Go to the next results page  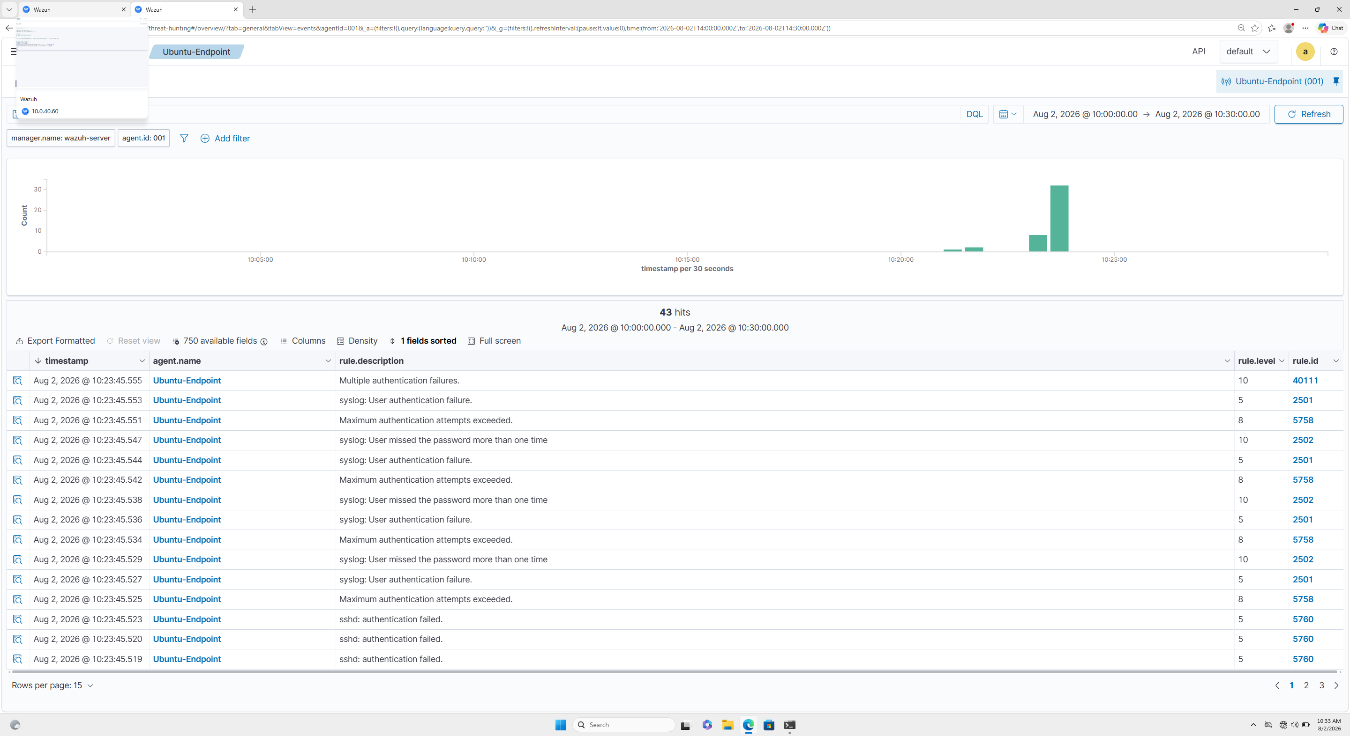click(1336, 685)
